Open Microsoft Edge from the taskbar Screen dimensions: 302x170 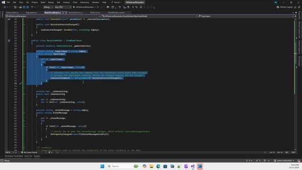(x=159, y=166)
